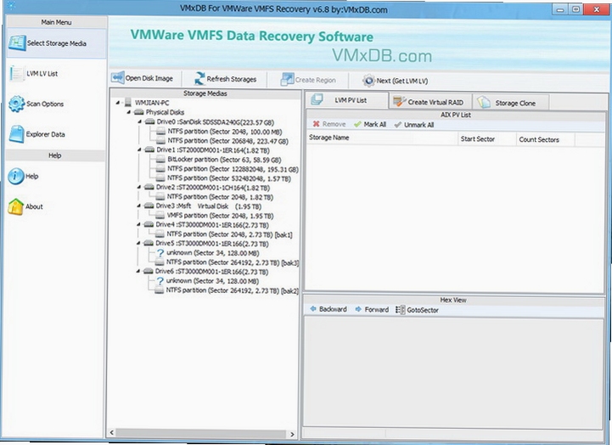This screenshot has width=612, height=445.
Task: Switch to the Storage Clone tab
Action: tap(510, 103)
